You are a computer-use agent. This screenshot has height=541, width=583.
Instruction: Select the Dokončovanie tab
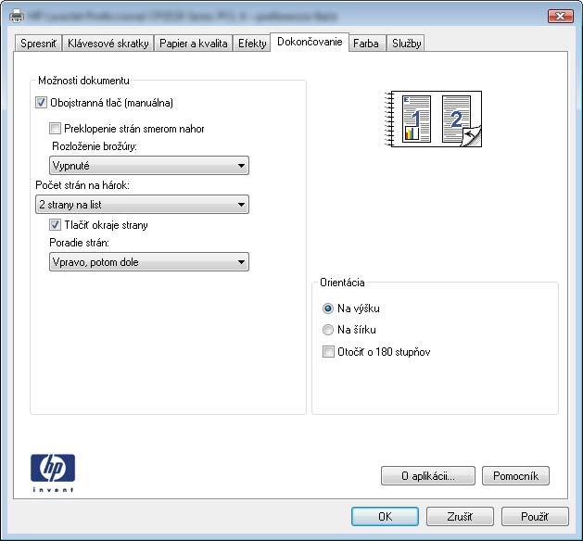pyautogui.click(x=310, y=42)
